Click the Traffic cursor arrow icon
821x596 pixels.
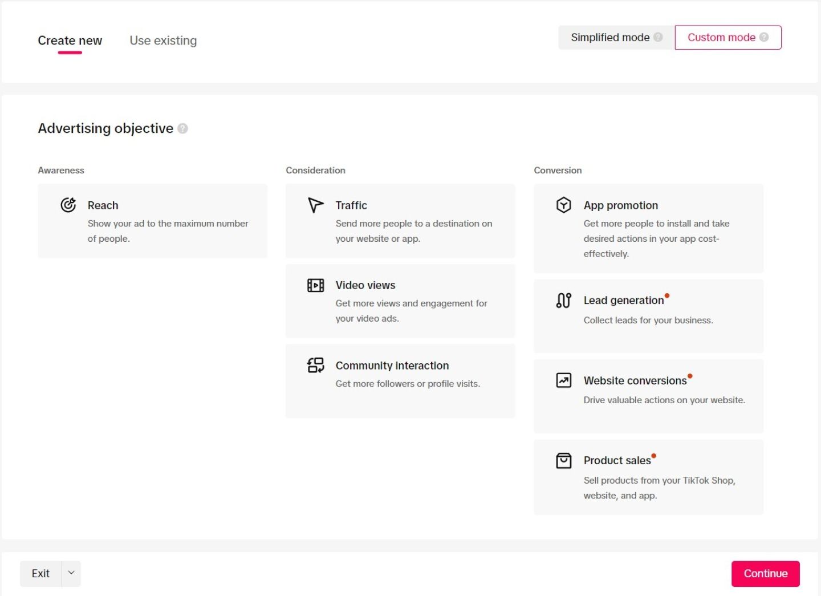(315, 205)
